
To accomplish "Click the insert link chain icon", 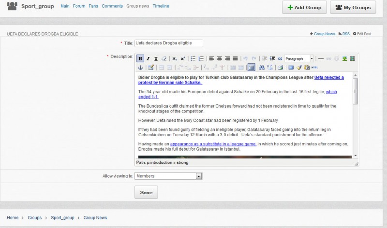I will [329, 58].
